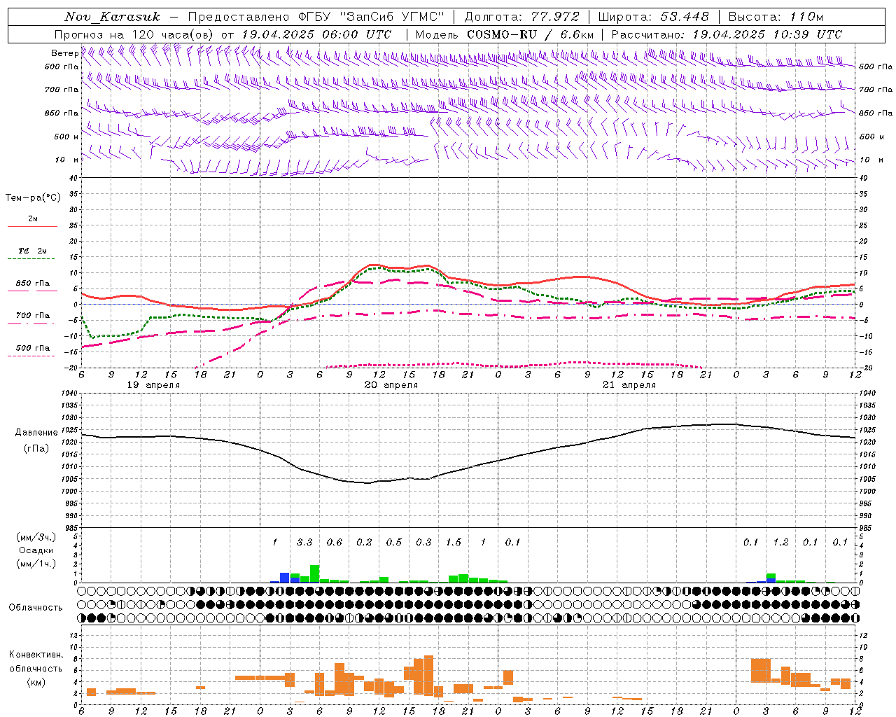Image resolution: width=896 pixels, height=717 pixels.
Task: Click the (мм/3ч.) units label
Action: point(36,537)
